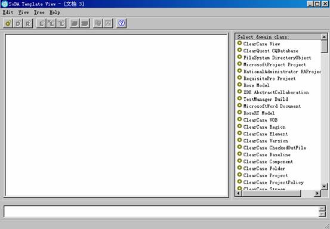Click the toolbar icon with letter R

28,23
